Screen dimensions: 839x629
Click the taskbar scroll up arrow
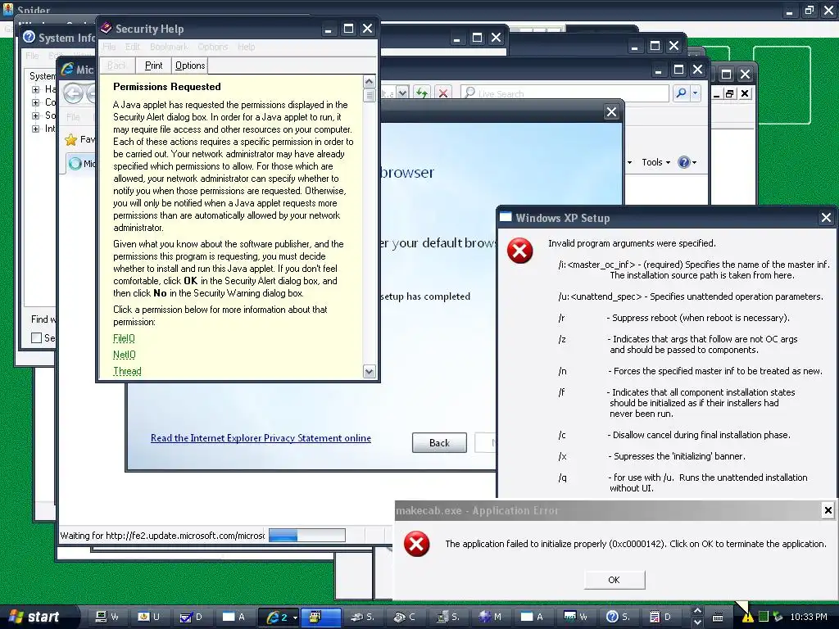click(x=697, y=611)
